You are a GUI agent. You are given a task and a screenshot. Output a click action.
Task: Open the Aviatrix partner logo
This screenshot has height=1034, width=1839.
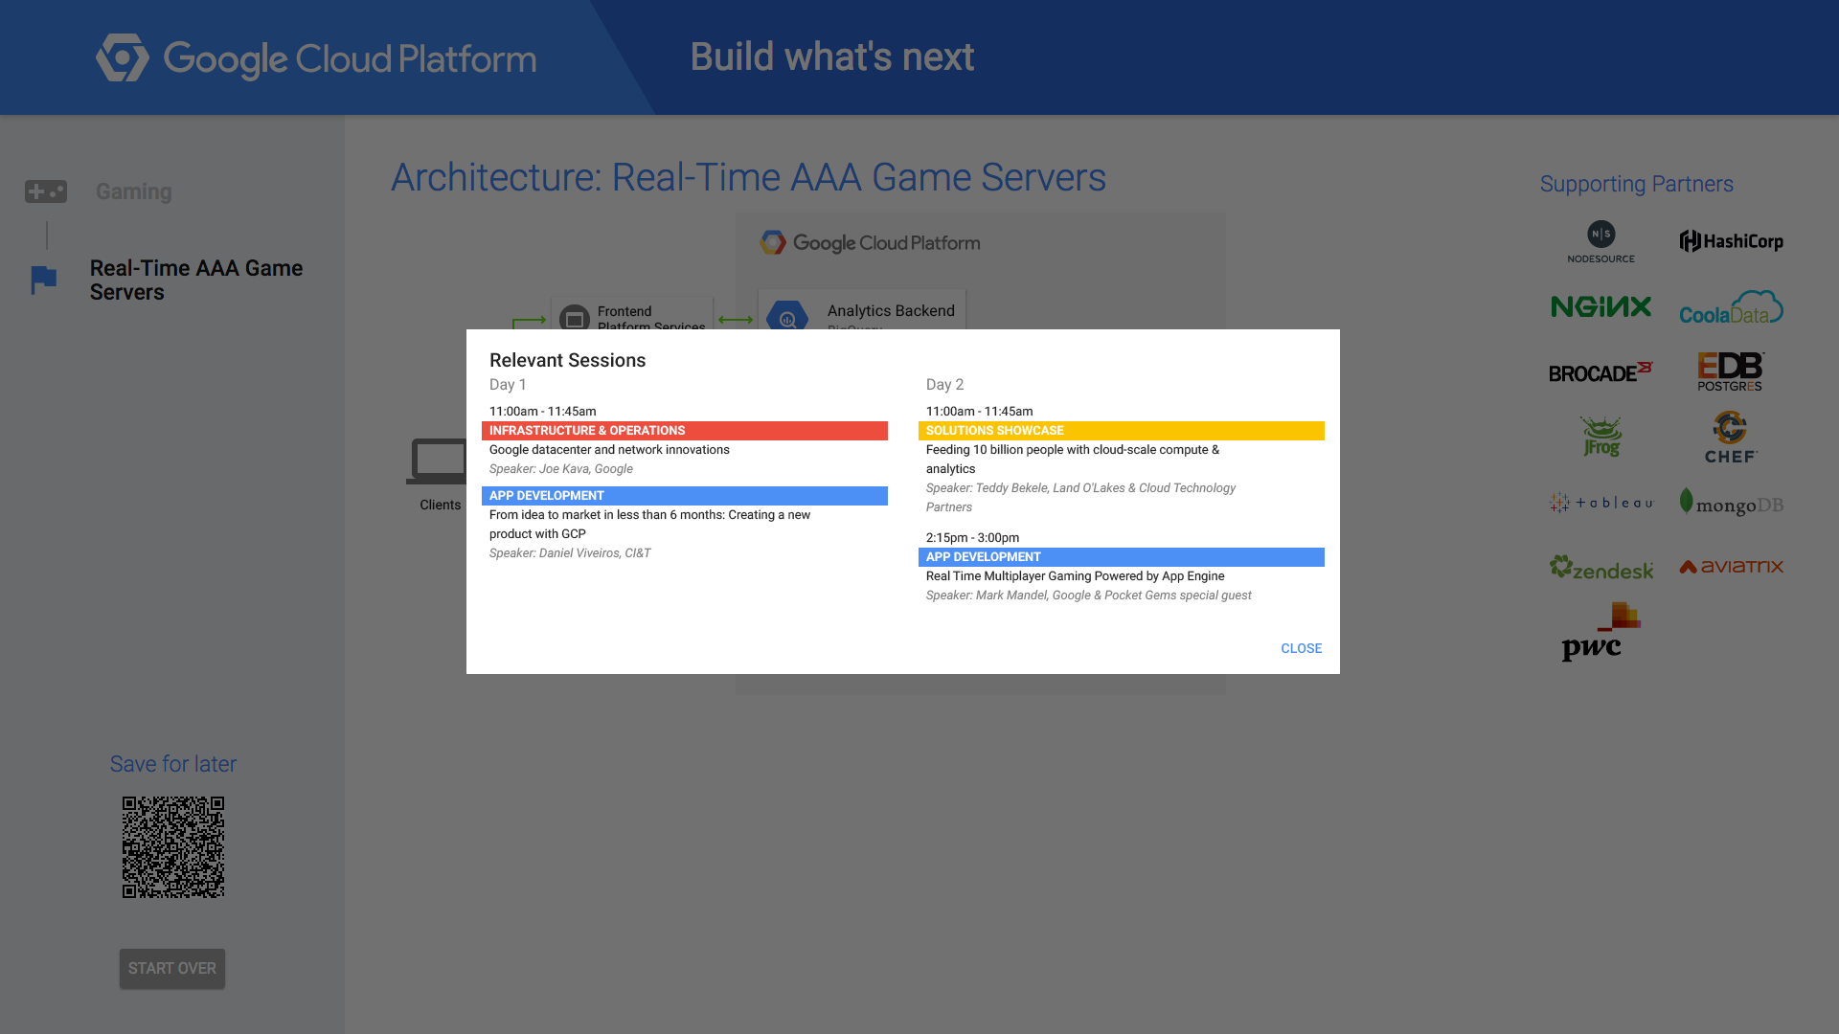[1731, 567]
